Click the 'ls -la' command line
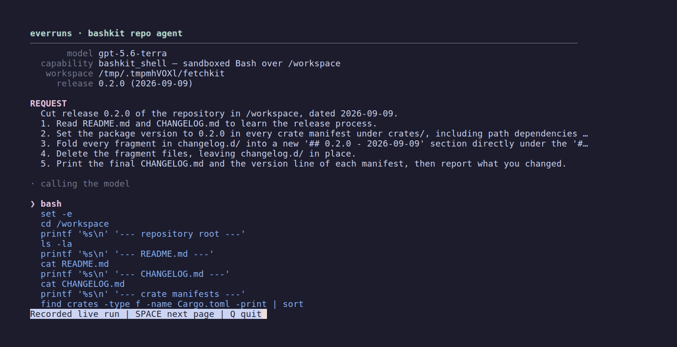This screenshot has height=347, width=677. coord(56,244)
